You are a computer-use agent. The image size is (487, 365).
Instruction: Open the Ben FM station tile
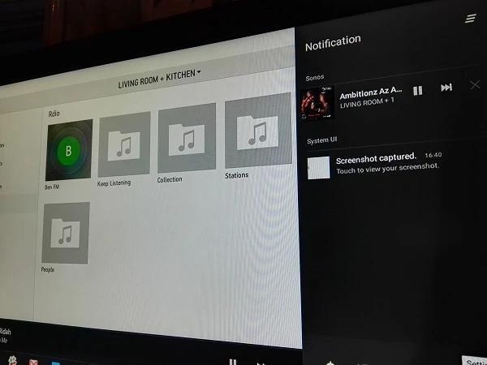[69, 151]
